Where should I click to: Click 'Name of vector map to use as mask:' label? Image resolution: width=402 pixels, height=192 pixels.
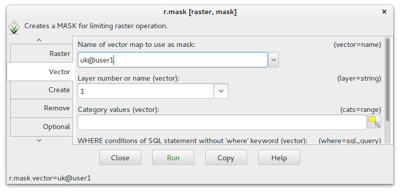pyautogui.click(x=136, y=45)
